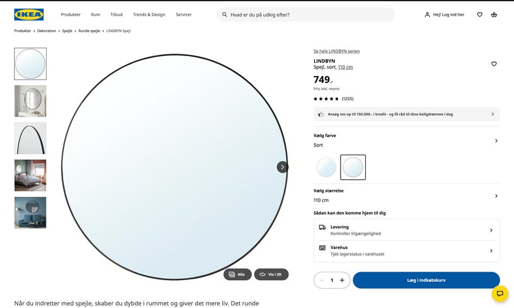Open the favorites heart in header
Screen dimensions: 514x308
[x=479, y=14]
